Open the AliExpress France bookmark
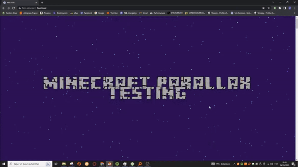This screenshot has width=298, height=167. (29, 13)
